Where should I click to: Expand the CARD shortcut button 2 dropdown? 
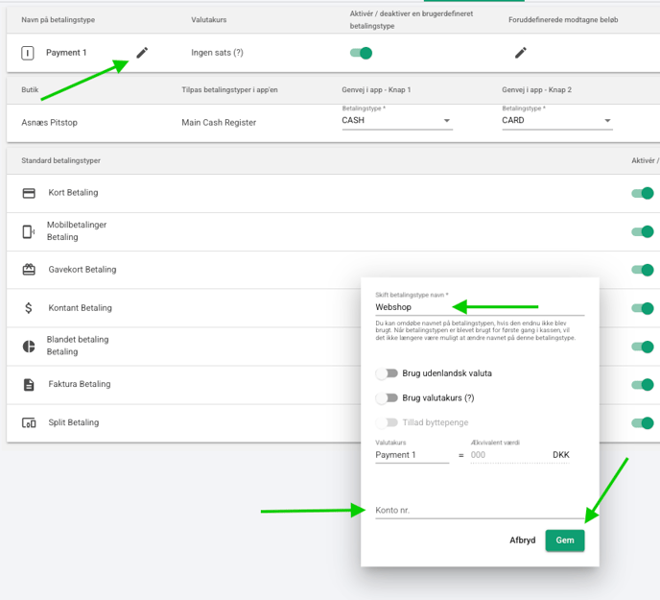tap(556, 121)
